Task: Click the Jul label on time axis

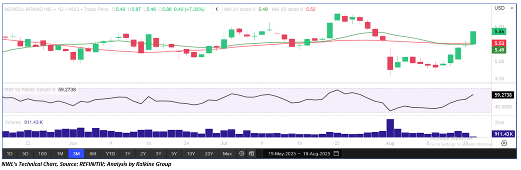Action: point(224,143)
